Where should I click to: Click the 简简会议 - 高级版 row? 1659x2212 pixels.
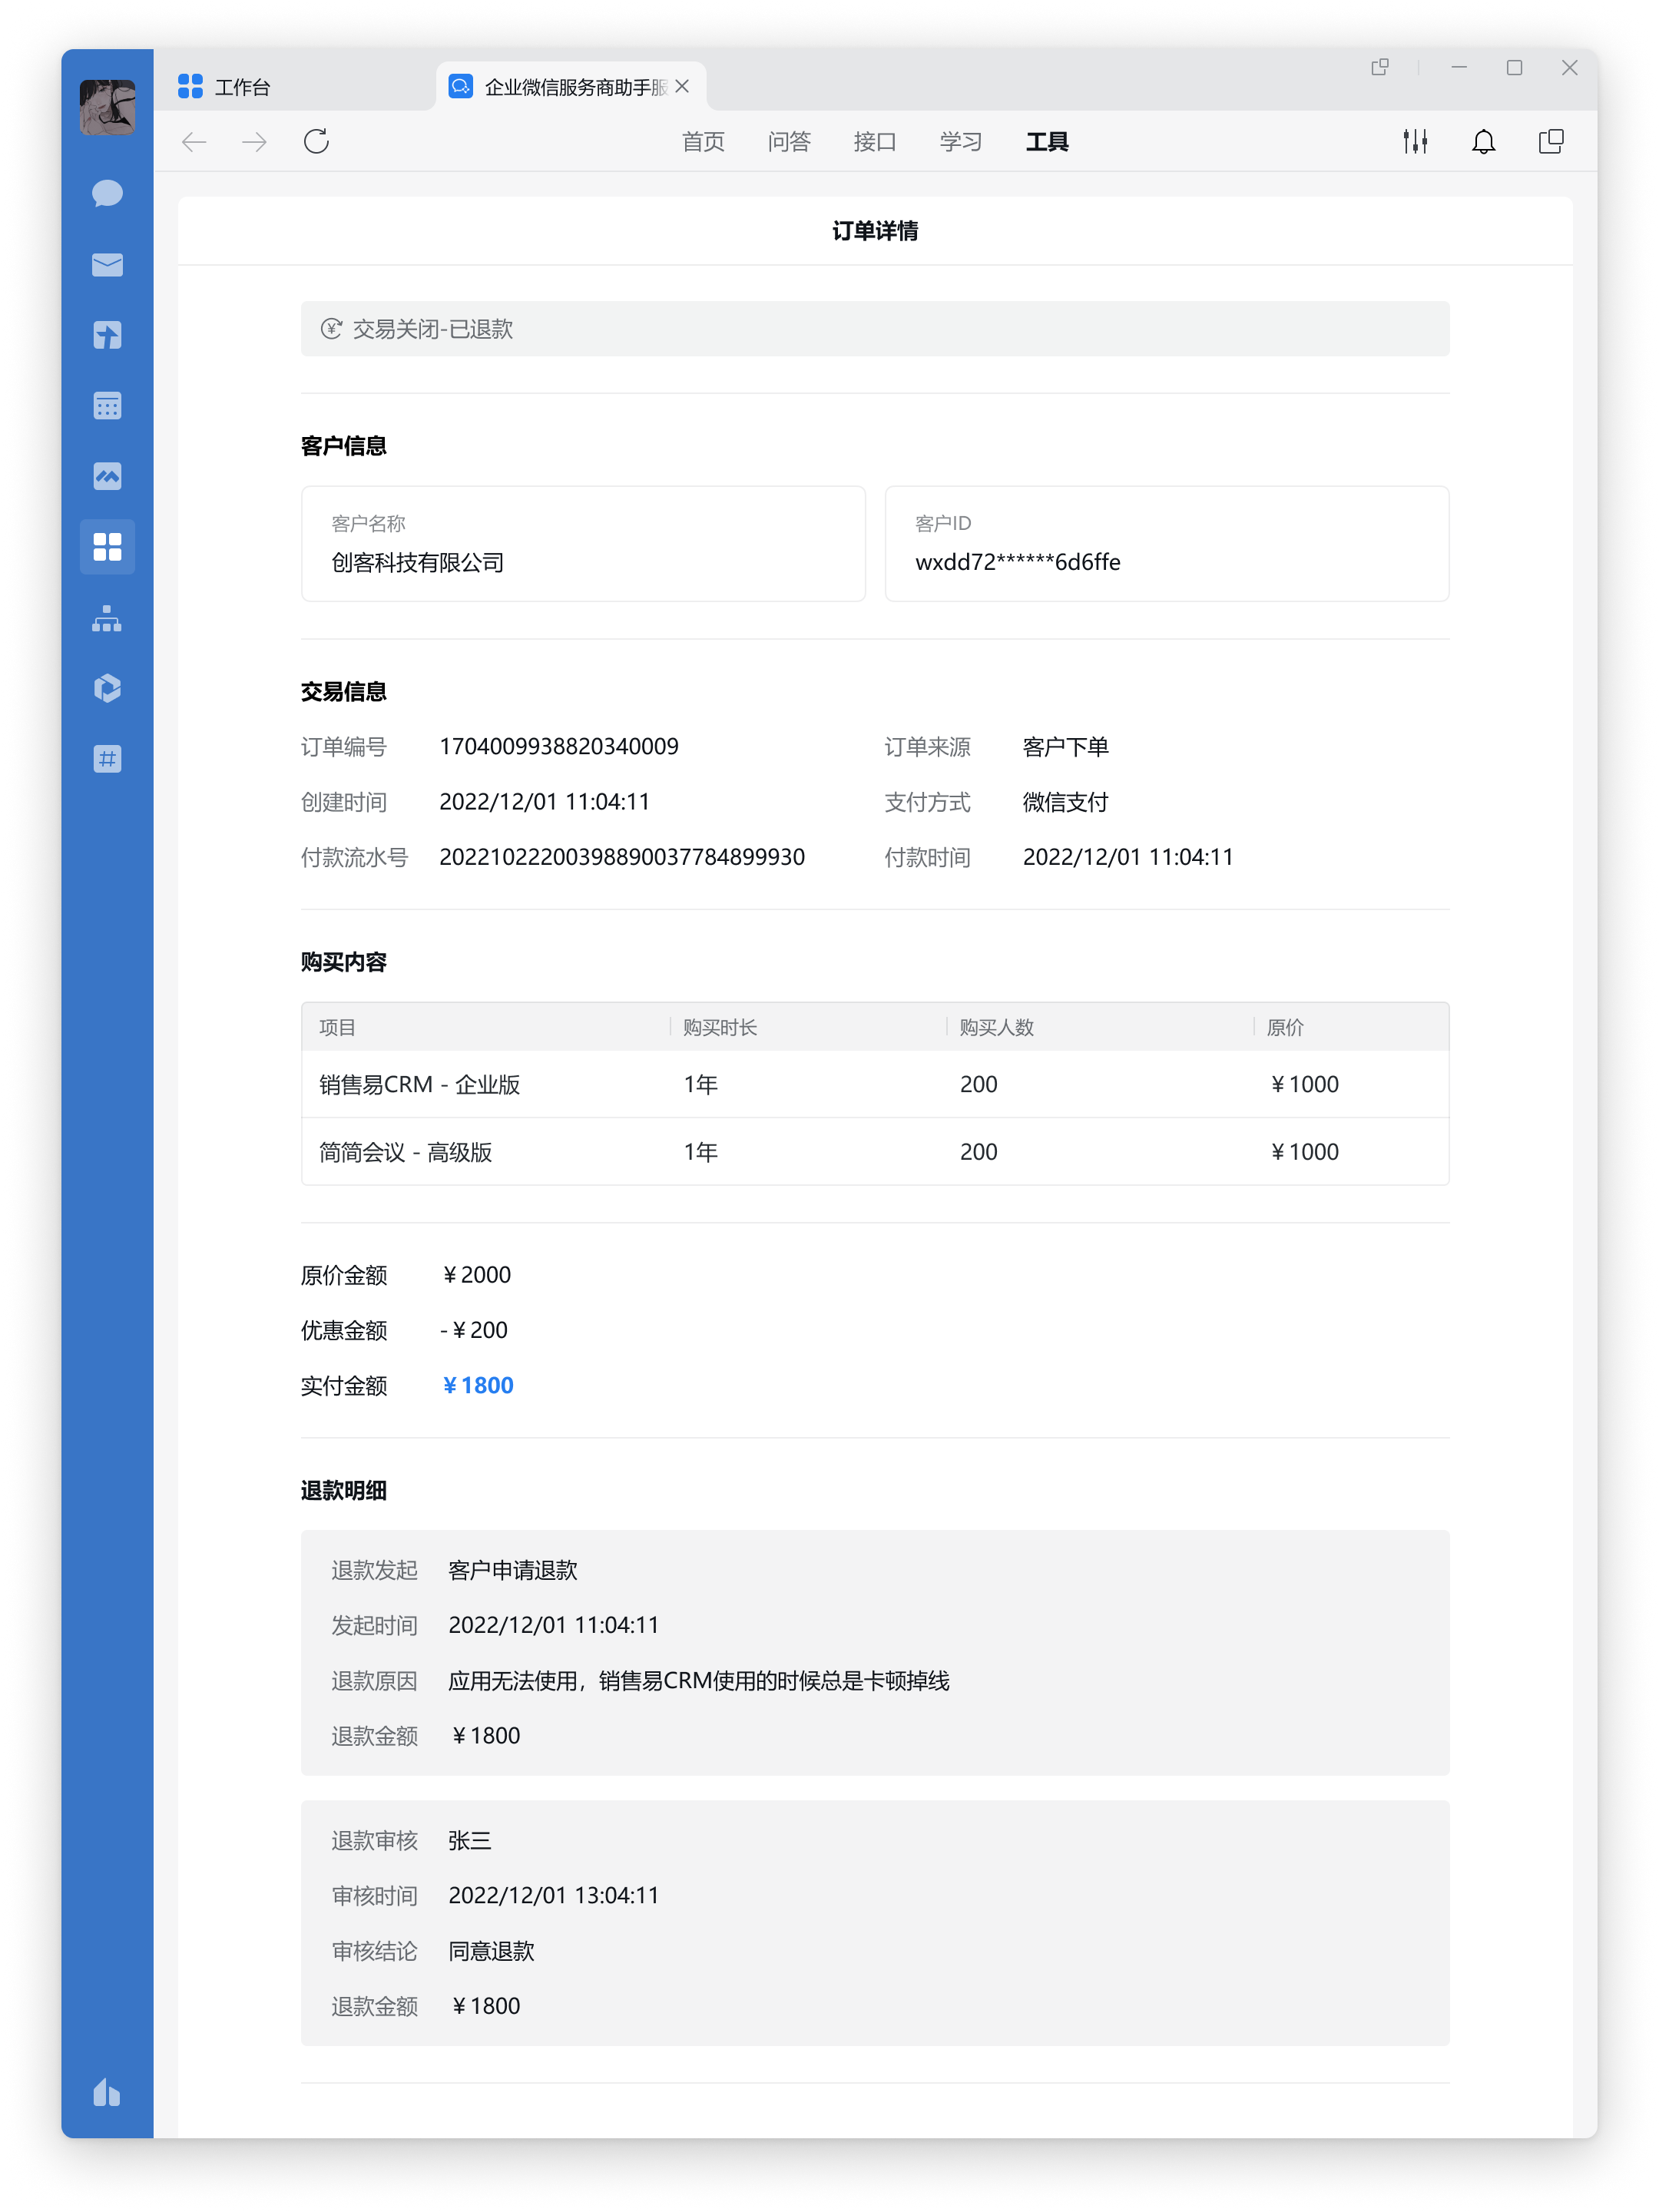pyautogui.click(x=875, y=1152)
